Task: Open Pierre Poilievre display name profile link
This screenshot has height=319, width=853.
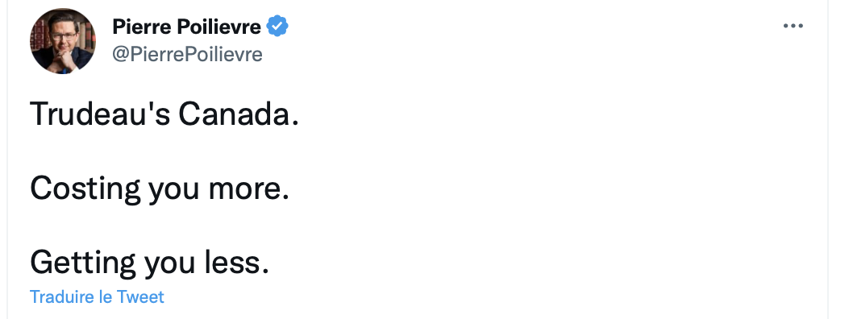Action: click(186, 26)
